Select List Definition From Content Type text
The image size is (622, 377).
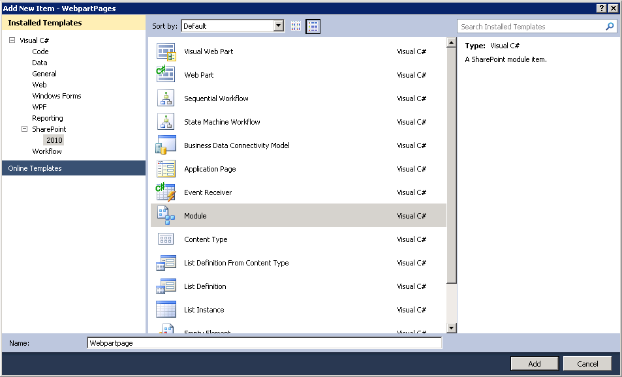pyautogui.click(x=236, y=263)
